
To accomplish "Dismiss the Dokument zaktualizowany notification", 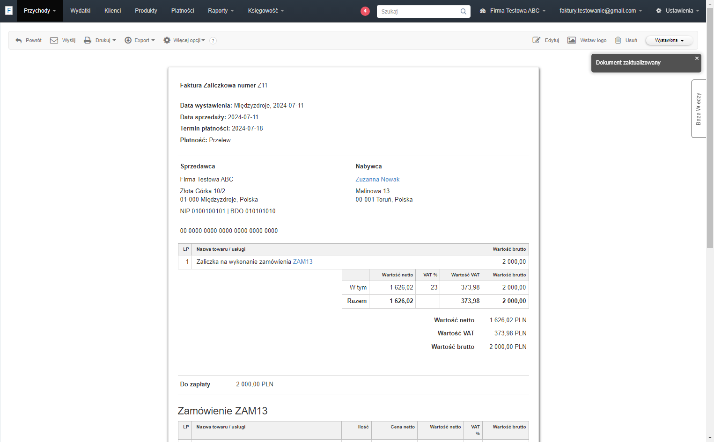I will 697,58.
